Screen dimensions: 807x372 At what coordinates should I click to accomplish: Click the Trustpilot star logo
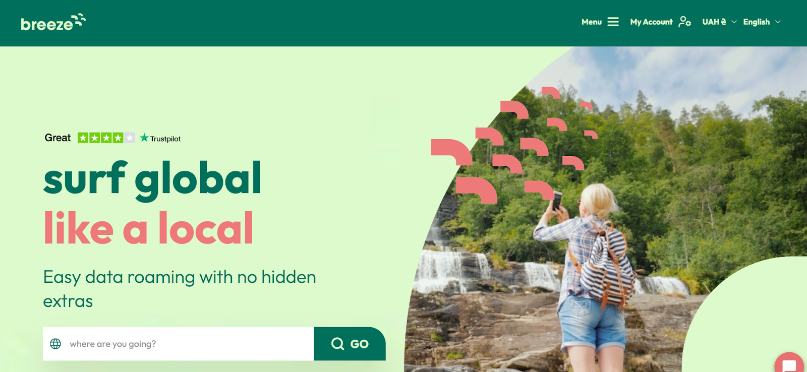coord(144,138)
